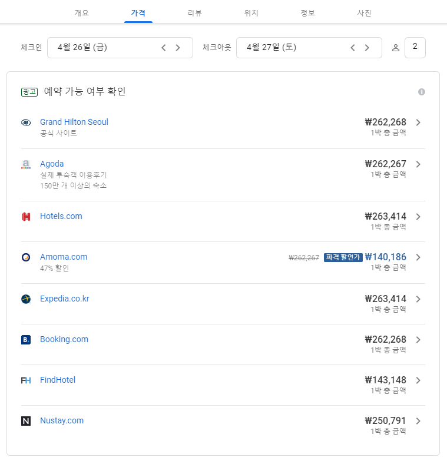
Task: Click the Agoda logo icon
Action: (26, 164)
